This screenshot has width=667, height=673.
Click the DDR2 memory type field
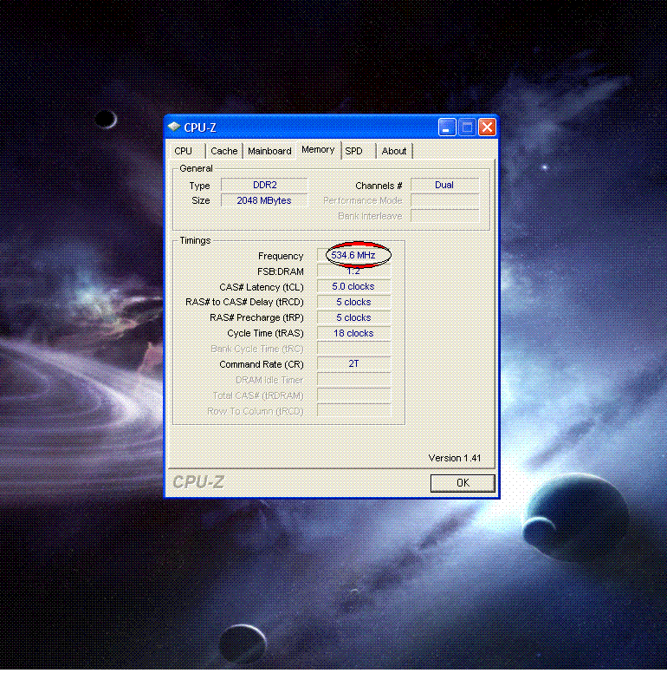coord(264,185)
